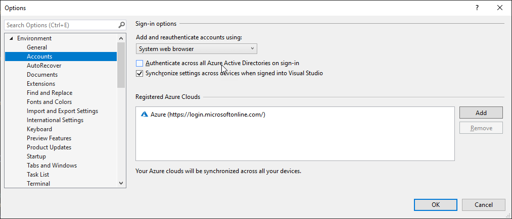The width and height of the screenshot is (512, 219).
Task: Go to Preview Features settings
Action: tap(49, 138)
